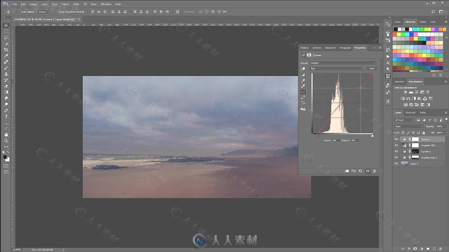Toggle lock transparent pixels

click(x=403, y=133)
